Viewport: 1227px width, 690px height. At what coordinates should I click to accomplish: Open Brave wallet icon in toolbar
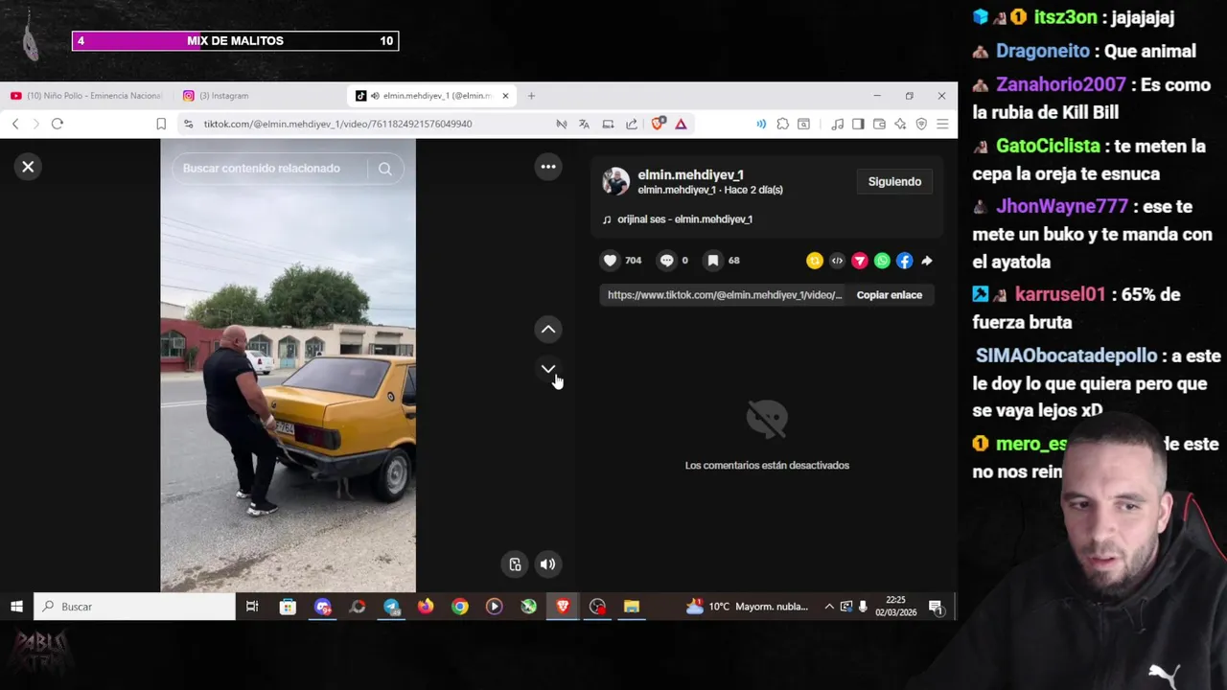(879, 124)
